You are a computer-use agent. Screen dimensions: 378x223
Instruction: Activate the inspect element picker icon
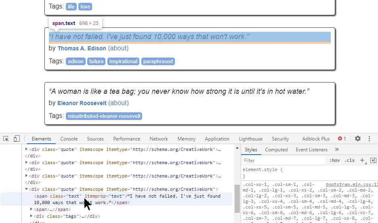click(x=6, y=138)
